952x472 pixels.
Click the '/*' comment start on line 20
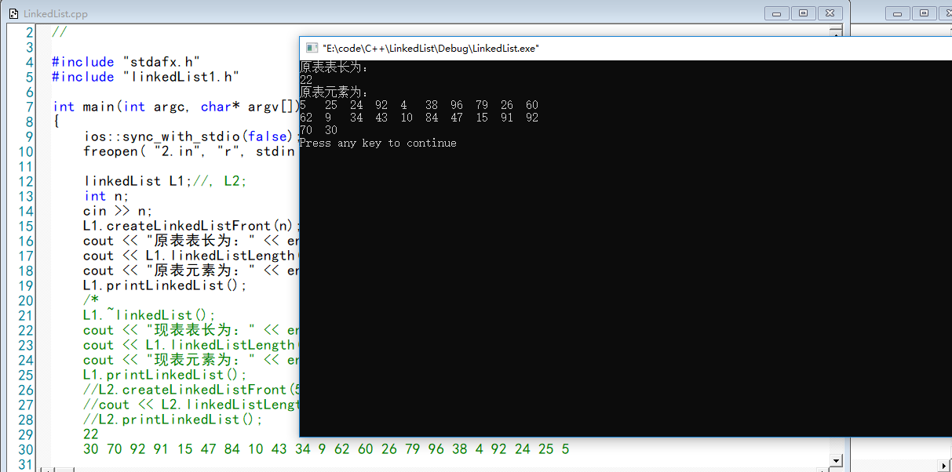[91, 300]
